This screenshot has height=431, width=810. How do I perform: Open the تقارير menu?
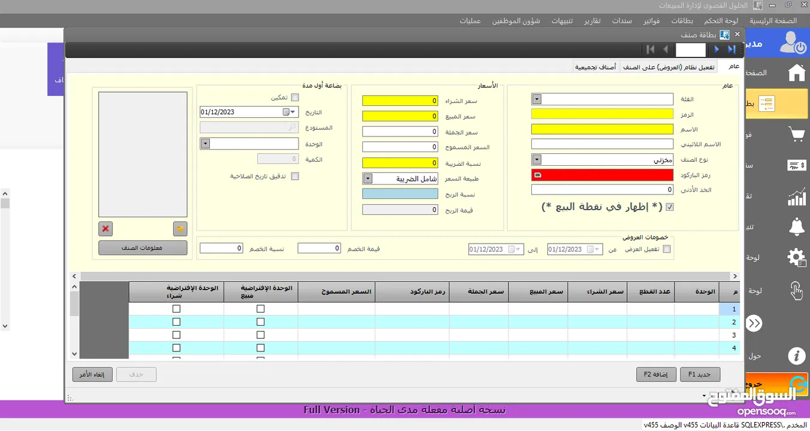[592, 21]
